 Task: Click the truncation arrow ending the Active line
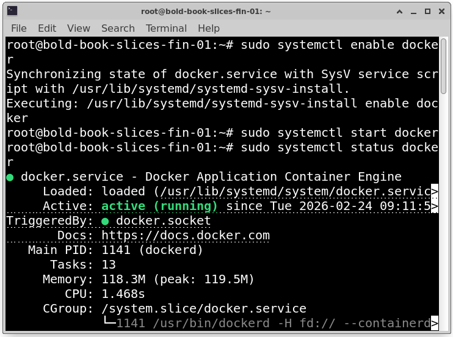click(x=435, y=206)
